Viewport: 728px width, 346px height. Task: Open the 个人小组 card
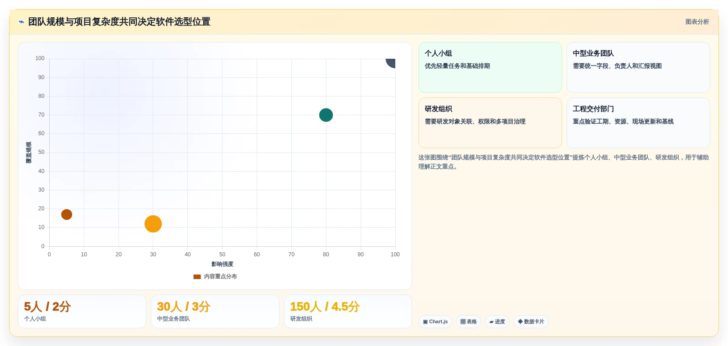(x=490, y=67)
